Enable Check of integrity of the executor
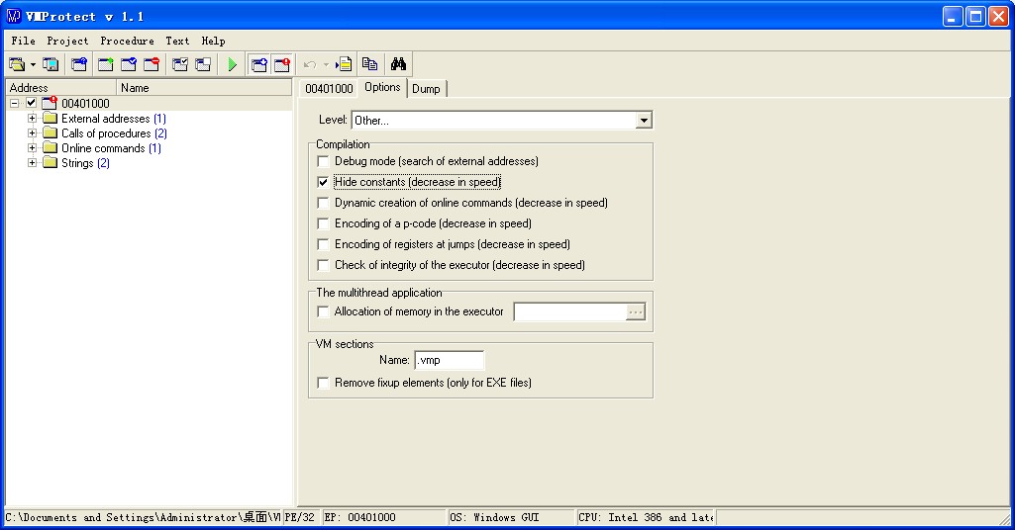The image size is (1015, 530). click(323, 264)
